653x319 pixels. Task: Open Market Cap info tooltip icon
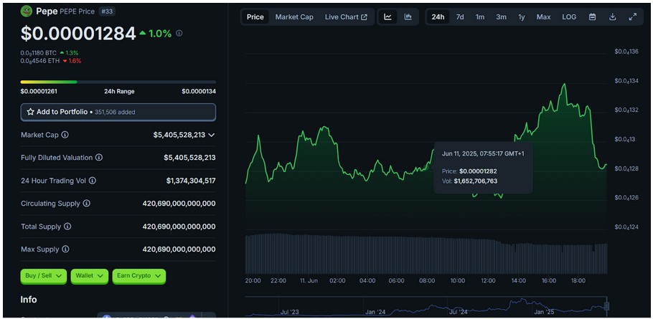(x=65, y=135)
